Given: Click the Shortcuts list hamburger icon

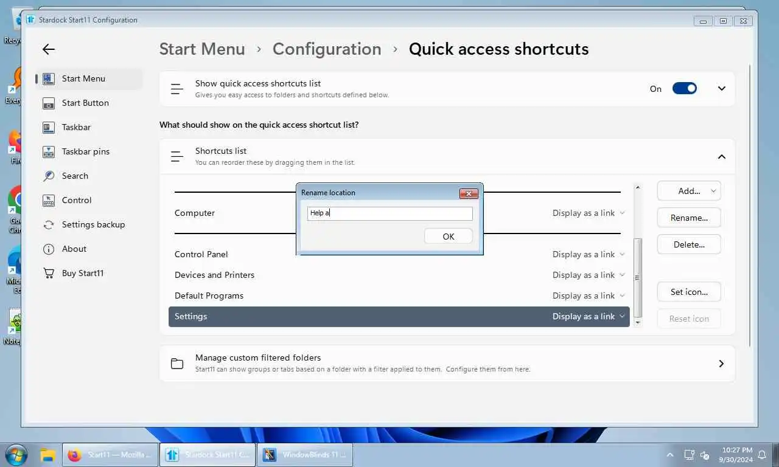Looking at the screenshot, I should tap(177, 156).
